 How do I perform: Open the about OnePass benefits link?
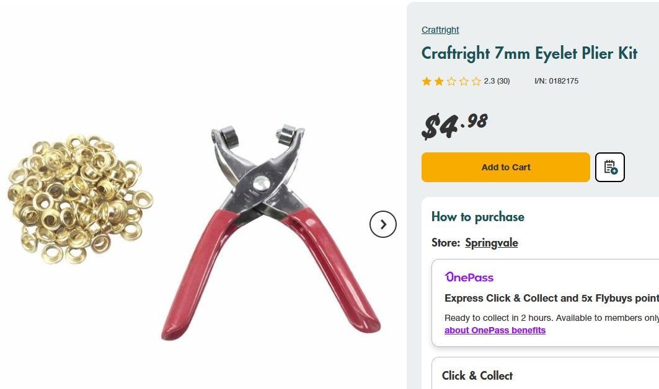click(x=495, y=330)
